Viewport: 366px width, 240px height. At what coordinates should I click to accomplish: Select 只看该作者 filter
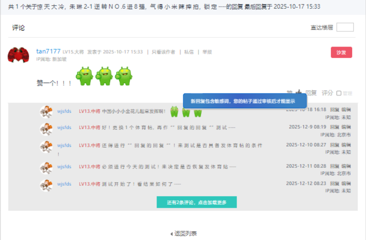(x=163, y=52)
